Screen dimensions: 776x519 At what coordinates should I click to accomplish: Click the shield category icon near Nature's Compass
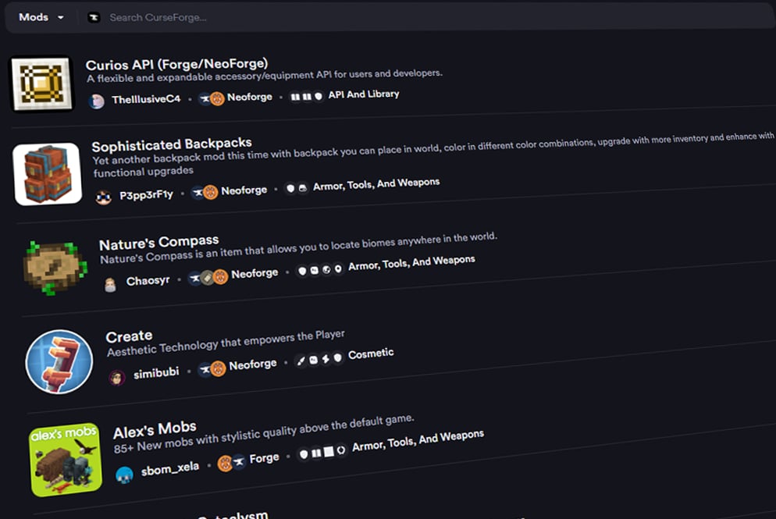(x=302, y=269)
